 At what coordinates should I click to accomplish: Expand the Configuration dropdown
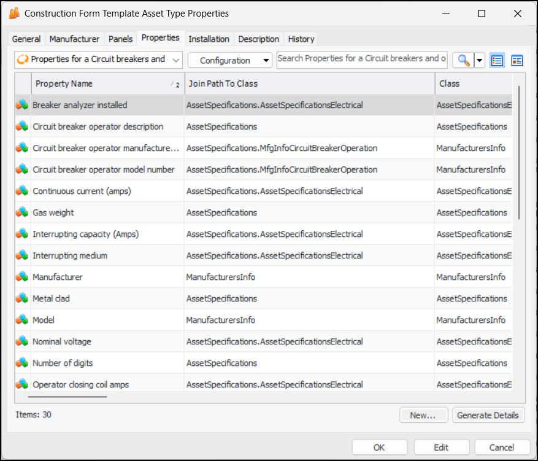(x=230, y=60)
